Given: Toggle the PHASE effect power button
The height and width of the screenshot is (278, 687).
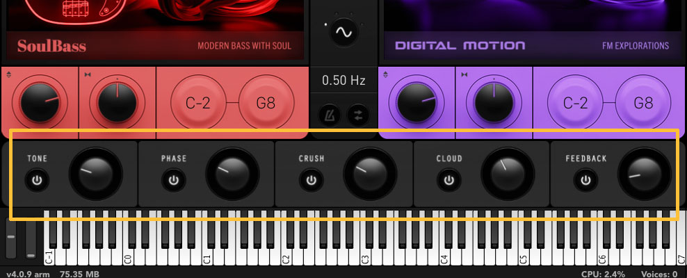Looking at the screenshot, I should coord(174,180).
